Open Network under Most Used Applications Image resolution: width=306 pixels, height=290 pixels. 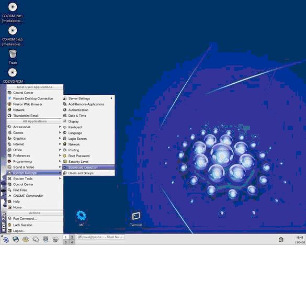pyautogui.click(x=35, y=110)
